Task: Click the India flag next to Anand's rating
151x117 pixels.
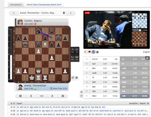Action: click(35, 89)
